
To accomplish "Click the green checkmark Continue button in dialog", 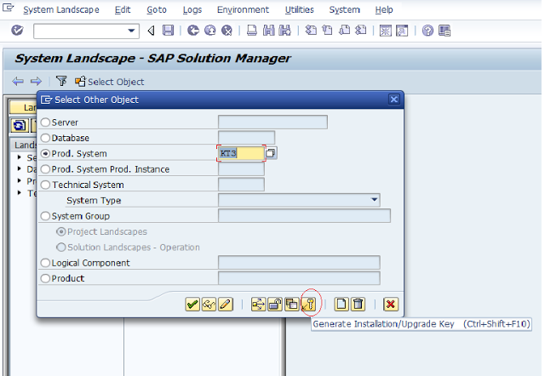I will point(192,305).
